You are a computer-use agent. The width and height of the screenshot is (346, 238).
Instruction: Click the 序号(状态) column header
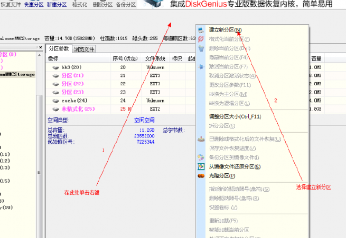click(x=125, y=58)
